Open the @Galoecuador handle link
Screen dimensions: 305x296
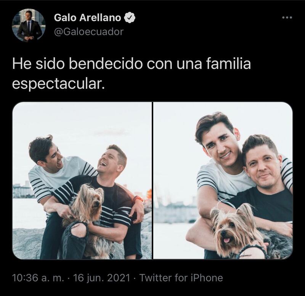click(x=88, y=32)
